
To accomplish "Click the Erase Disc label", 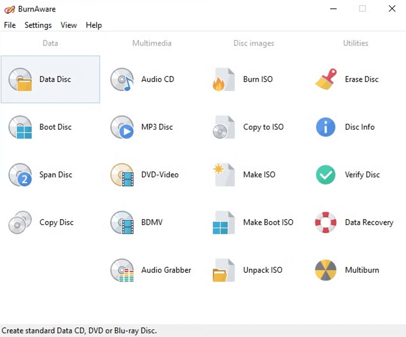I will pos(362,79).
